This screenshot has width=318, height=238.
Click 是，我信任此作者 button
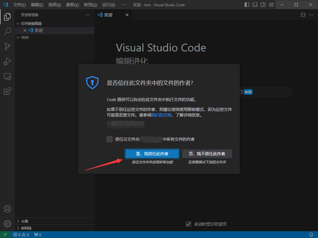[152, 154]
